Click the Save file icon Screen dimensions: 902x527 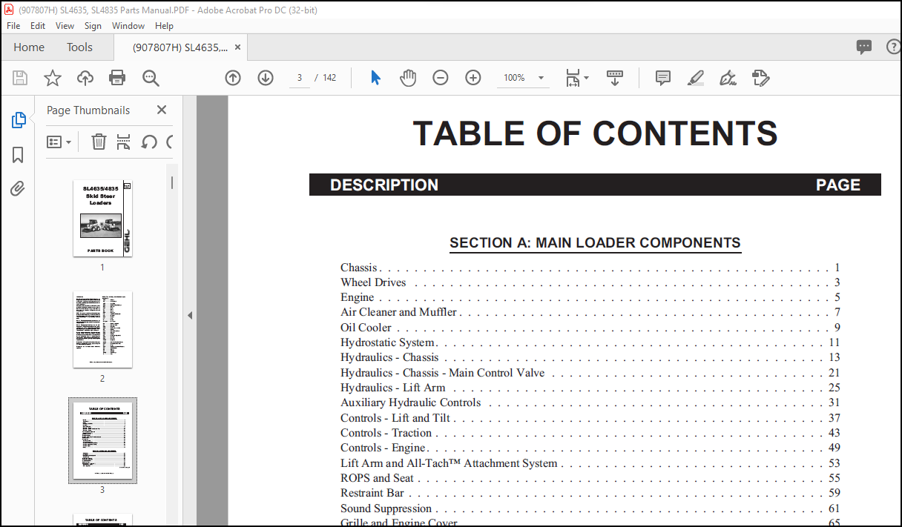21,78
